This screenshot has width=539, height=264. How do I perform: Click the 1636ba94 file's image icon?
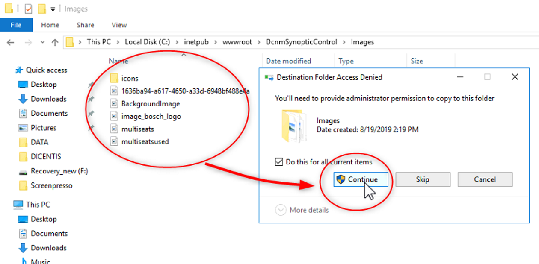(114, 91)
